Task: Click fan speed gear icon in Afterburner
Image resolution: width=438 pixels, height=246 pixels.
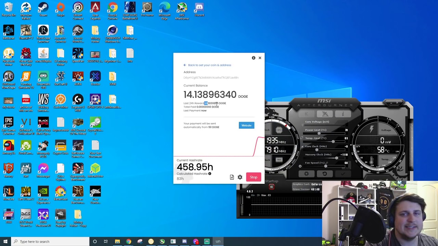Action: [300, 166]
